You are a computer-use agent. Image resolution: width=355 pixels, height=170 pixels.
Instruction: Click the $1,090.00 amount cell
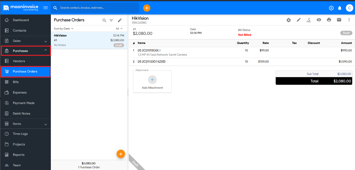pos(345,61)
